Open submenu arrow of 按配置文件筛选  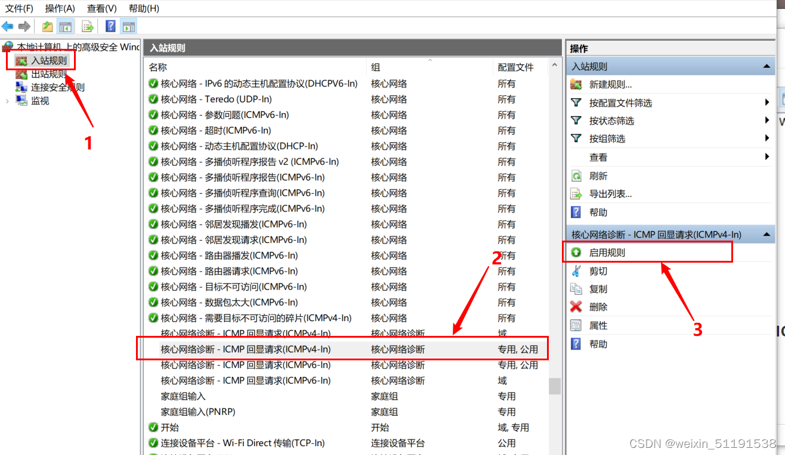[767, 103]
